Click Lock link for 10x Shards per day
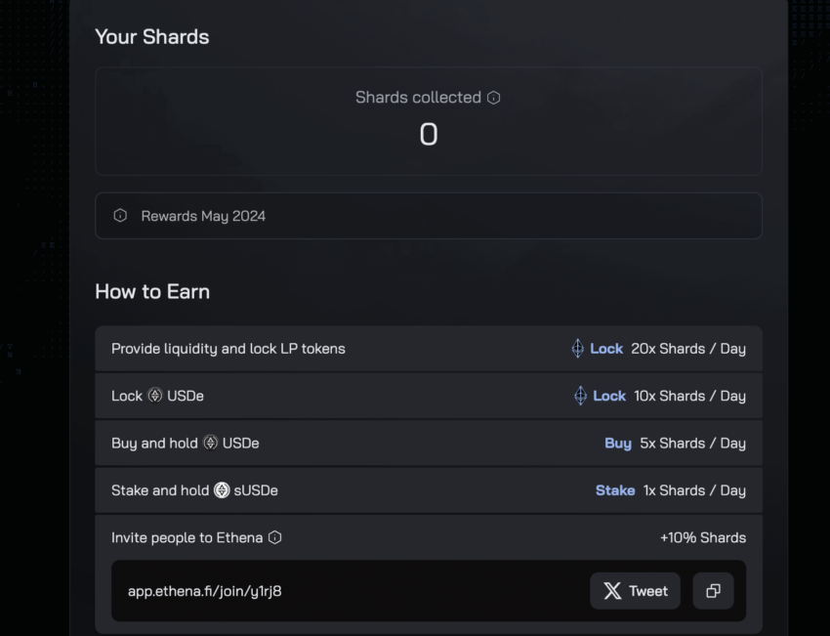This screenshot has height=636, width=830. pos(609,396)
